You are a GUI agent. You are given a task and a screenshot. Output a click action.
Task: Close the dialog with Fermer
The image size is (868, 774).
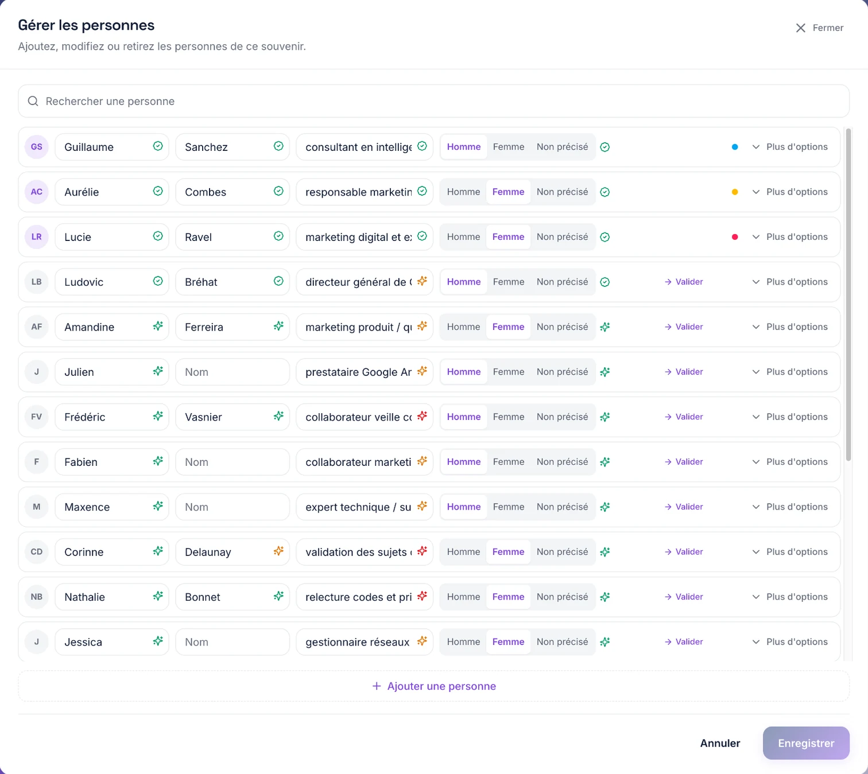pos(819,28)
